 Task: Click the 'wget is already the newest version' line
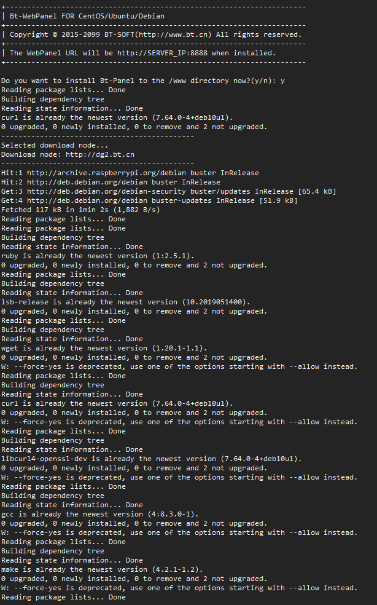[x=104, y=349]
